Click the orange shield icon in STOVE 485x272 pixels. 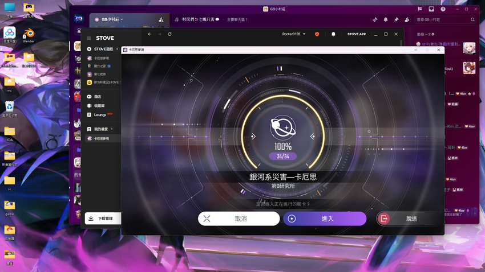(x=317, y=34)
